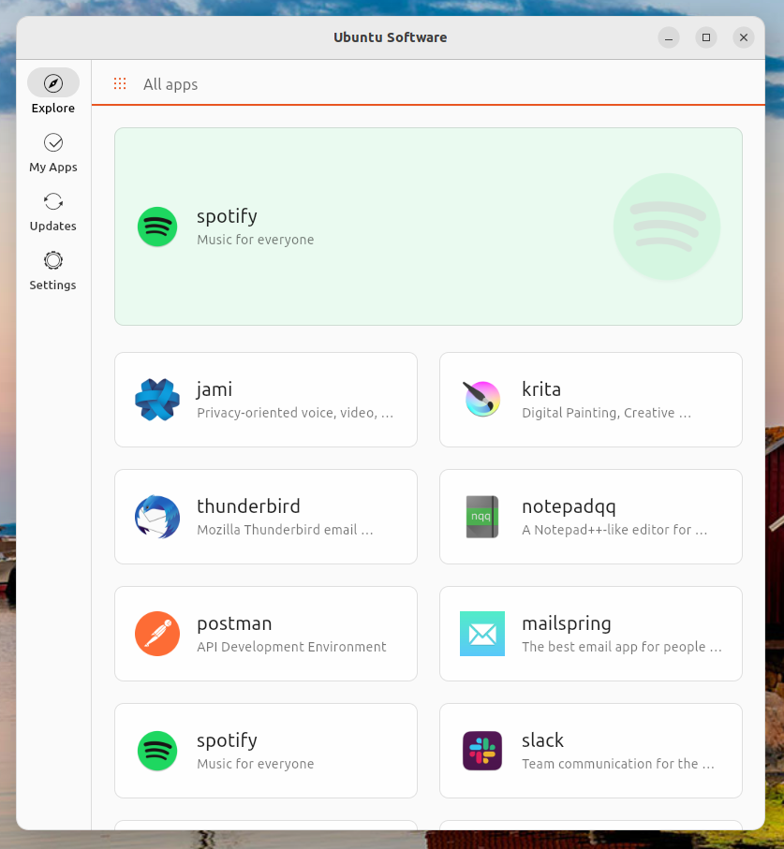This screenshot has height=849, width=784.
Task: Click Spotify icon in the app grid
Action: click(157, 751)
